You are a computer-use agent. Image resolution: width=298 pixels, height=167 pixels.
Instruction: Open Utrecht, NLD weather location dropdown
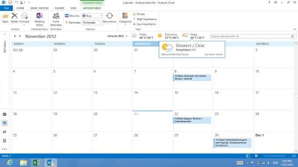click(117, 36)
